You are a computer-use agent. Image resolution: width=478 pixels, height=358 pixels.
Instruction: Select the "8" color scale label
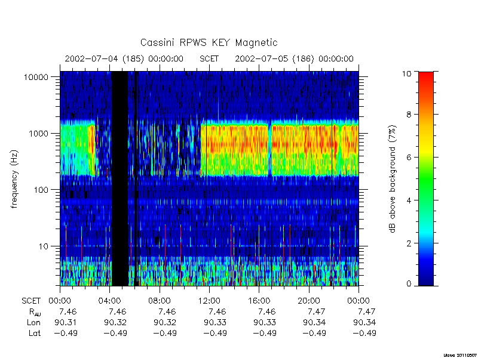click(409, 115)
